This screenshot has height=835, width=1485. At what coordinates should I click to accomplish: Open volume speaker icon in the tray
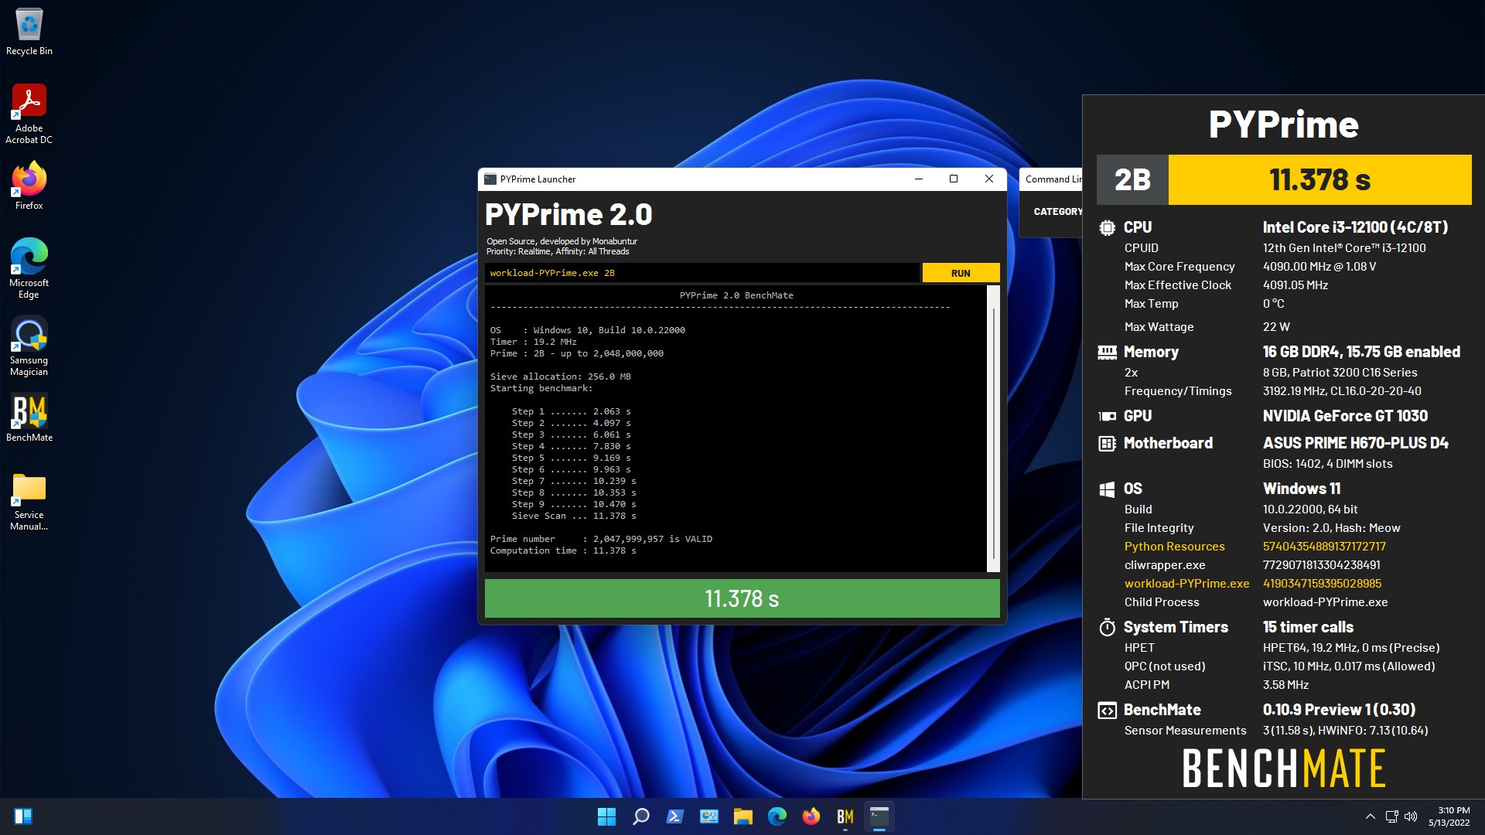tap(1411, 816)
